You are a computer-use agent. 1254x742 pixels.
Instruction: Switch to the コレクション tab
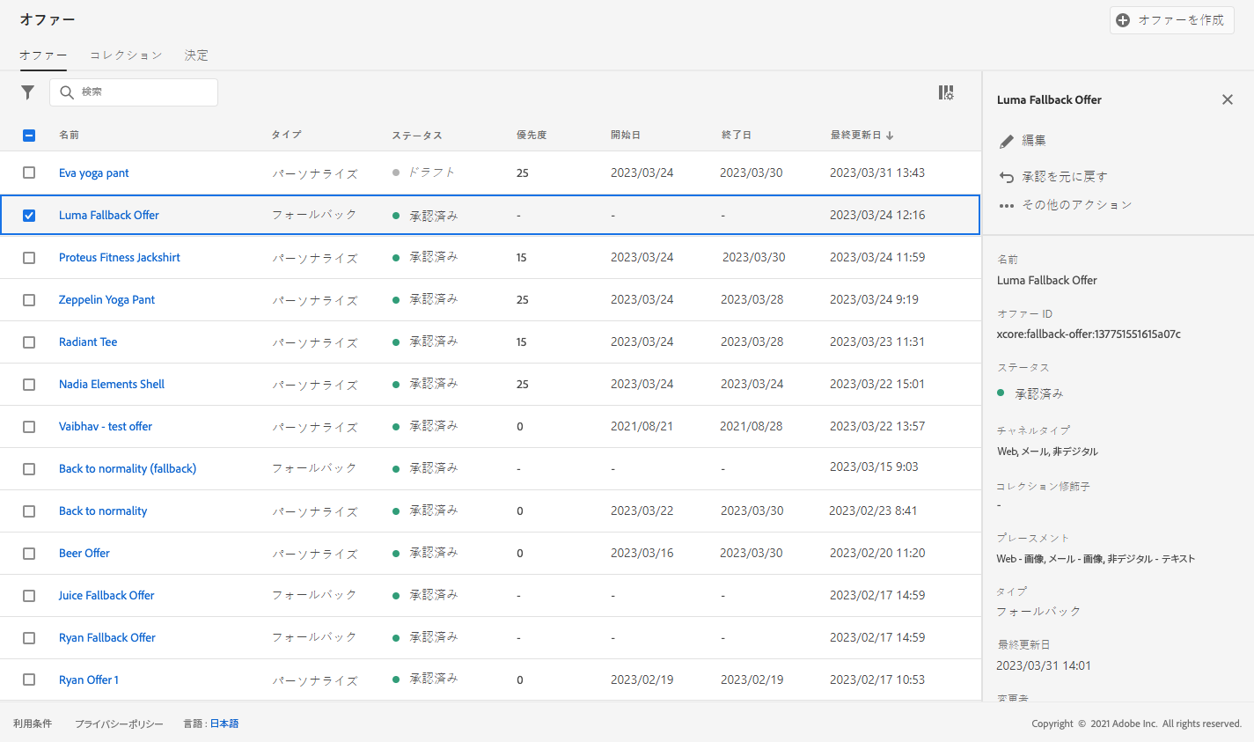point(126,55)
